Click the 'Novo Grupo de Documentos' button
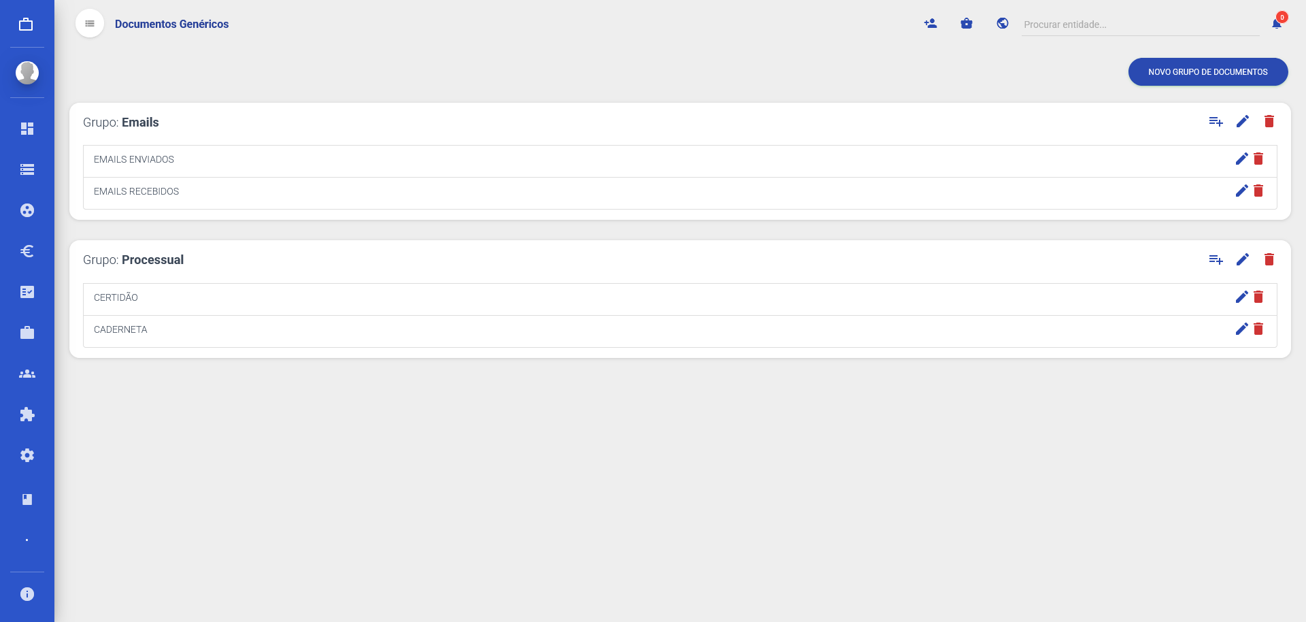 point(1207,72)
